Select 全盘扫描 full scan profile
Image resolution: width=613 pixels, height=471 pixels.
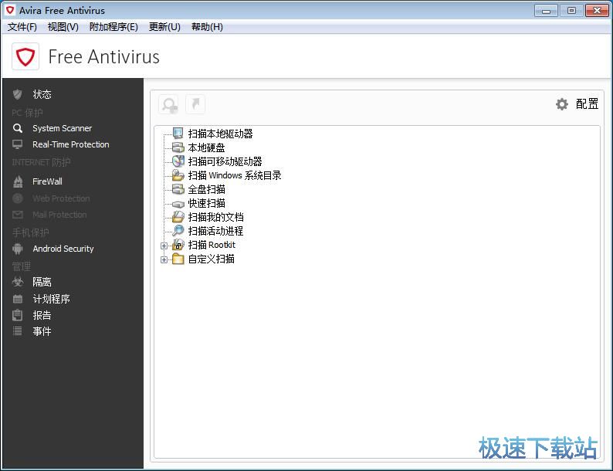click(x=206, y=190)
